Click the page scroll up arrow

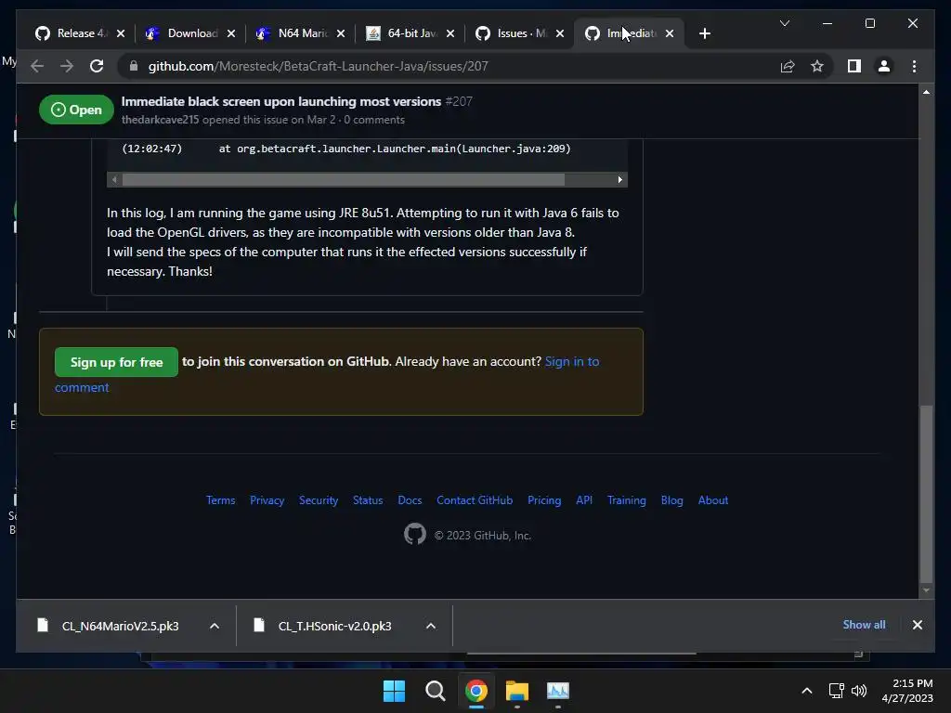[x=926, y=92]
